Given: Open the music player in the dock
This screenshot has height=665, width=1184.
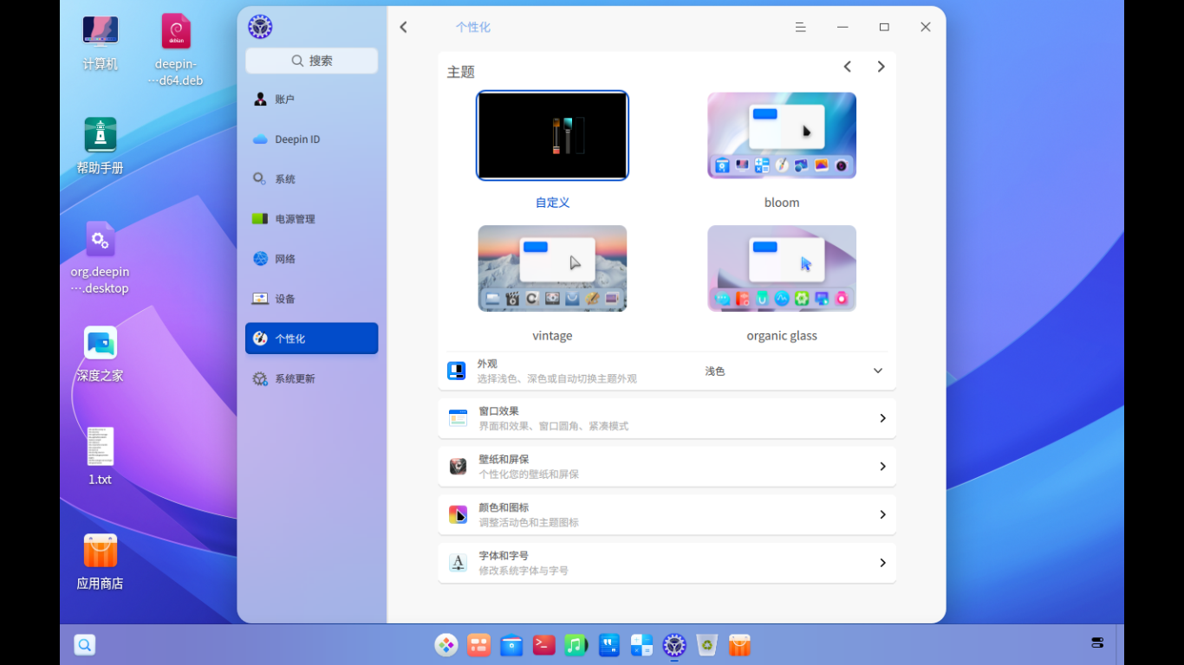Looking at the screenshot, I should pyautogui.click(x=576, y=645).
